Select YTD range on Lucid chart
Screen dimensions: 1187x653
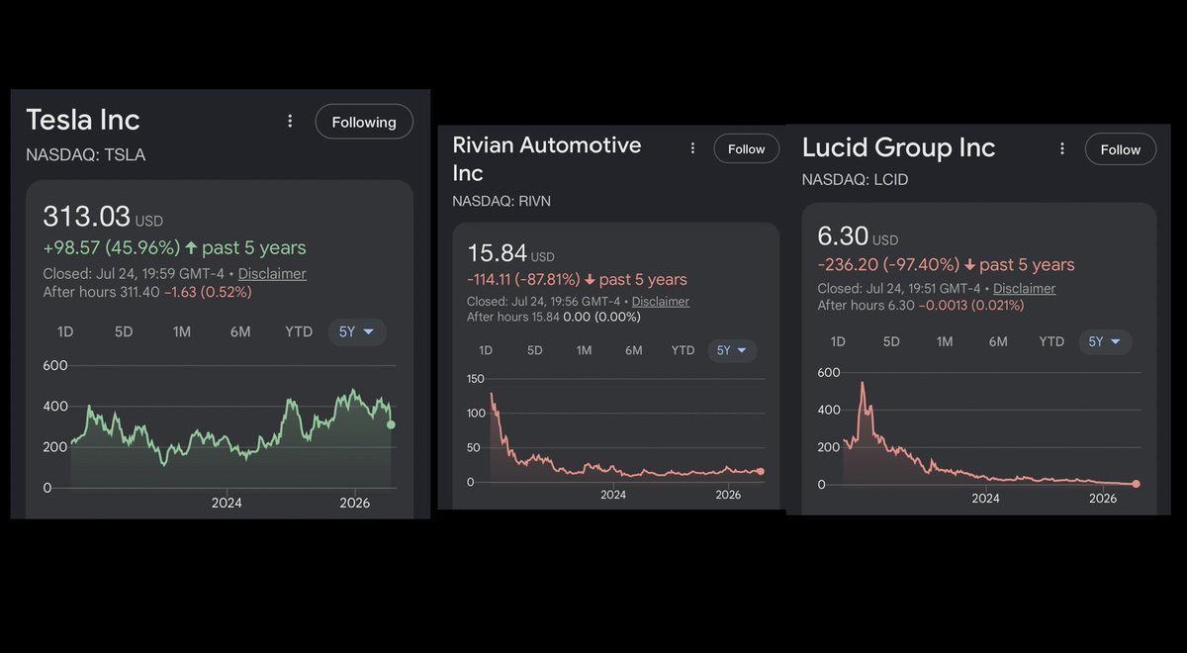pos(1051,341)
